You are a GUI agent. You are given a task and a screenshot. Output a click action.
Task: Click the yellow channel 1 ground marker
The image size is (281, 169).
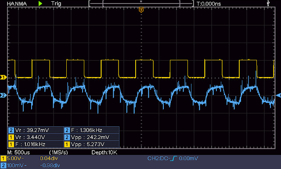pyautogui.click(x=4, y=77)
